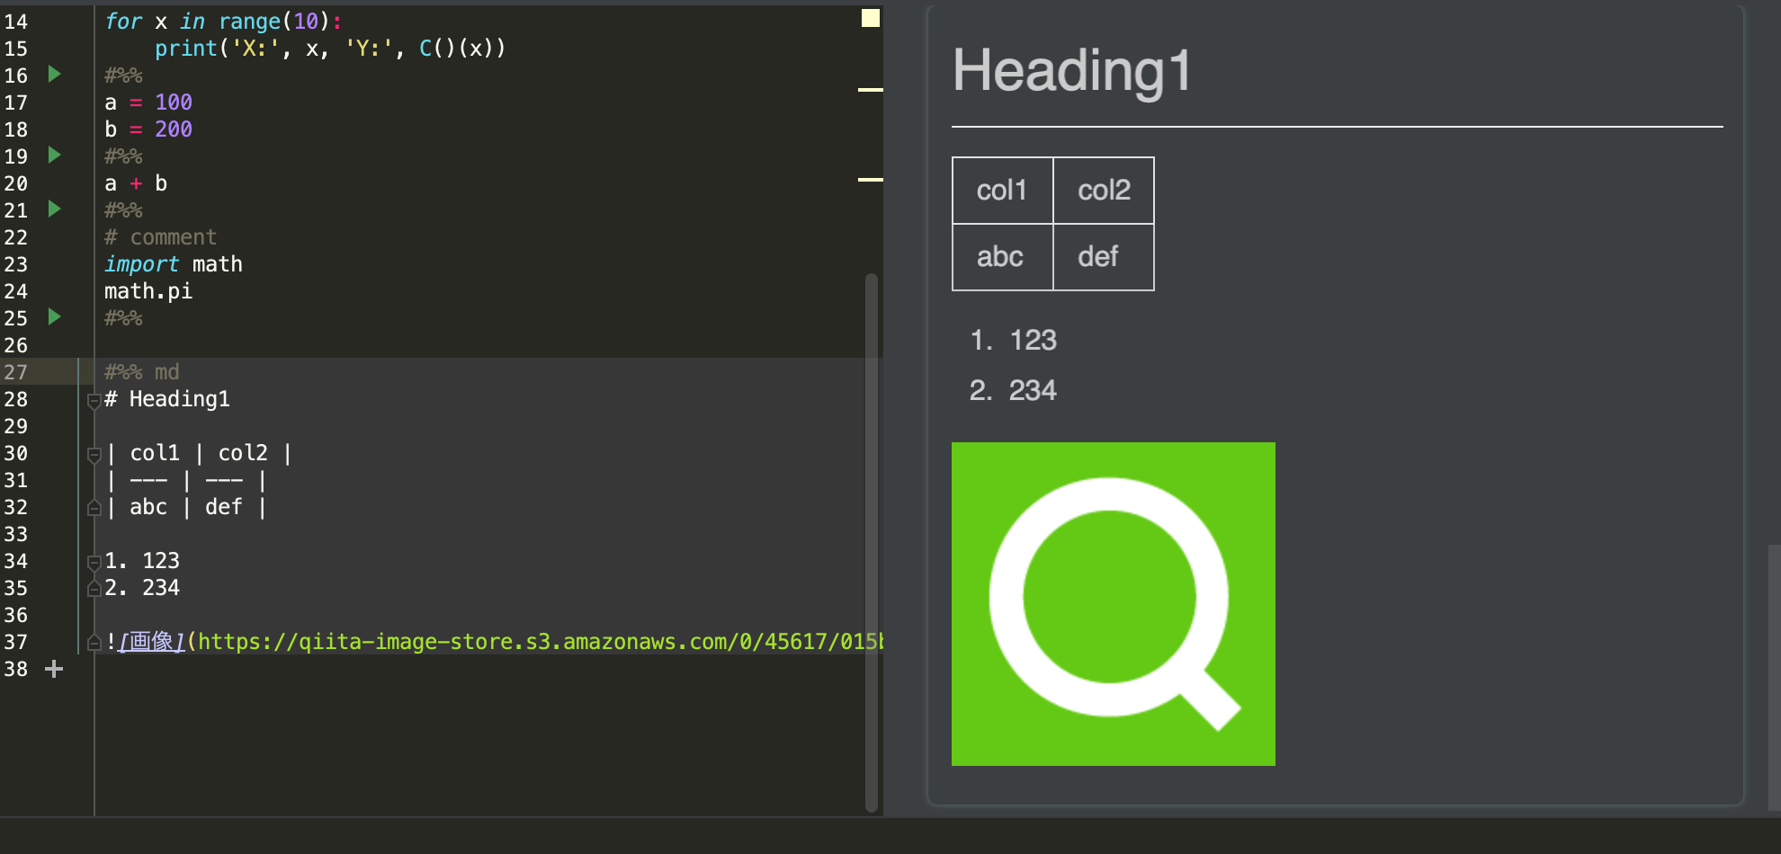This screenshot has height=854, width=1781.
Task: Click the fold end marker beside '2. 234'
Action: point(94,589)
